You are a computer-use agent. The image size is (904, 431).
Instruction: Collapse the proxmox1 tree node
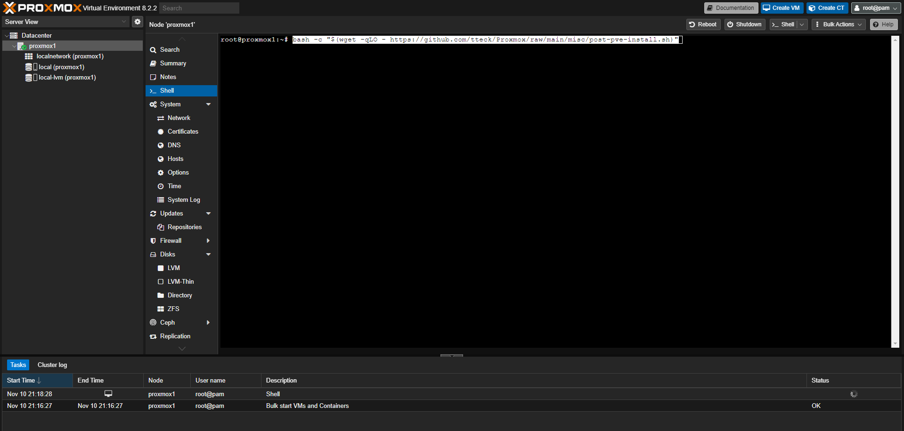(14, 46)
